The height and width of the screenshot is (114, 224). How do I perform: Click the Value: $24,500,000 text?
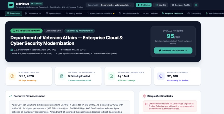pyautogui.click(x=32, y=54)
